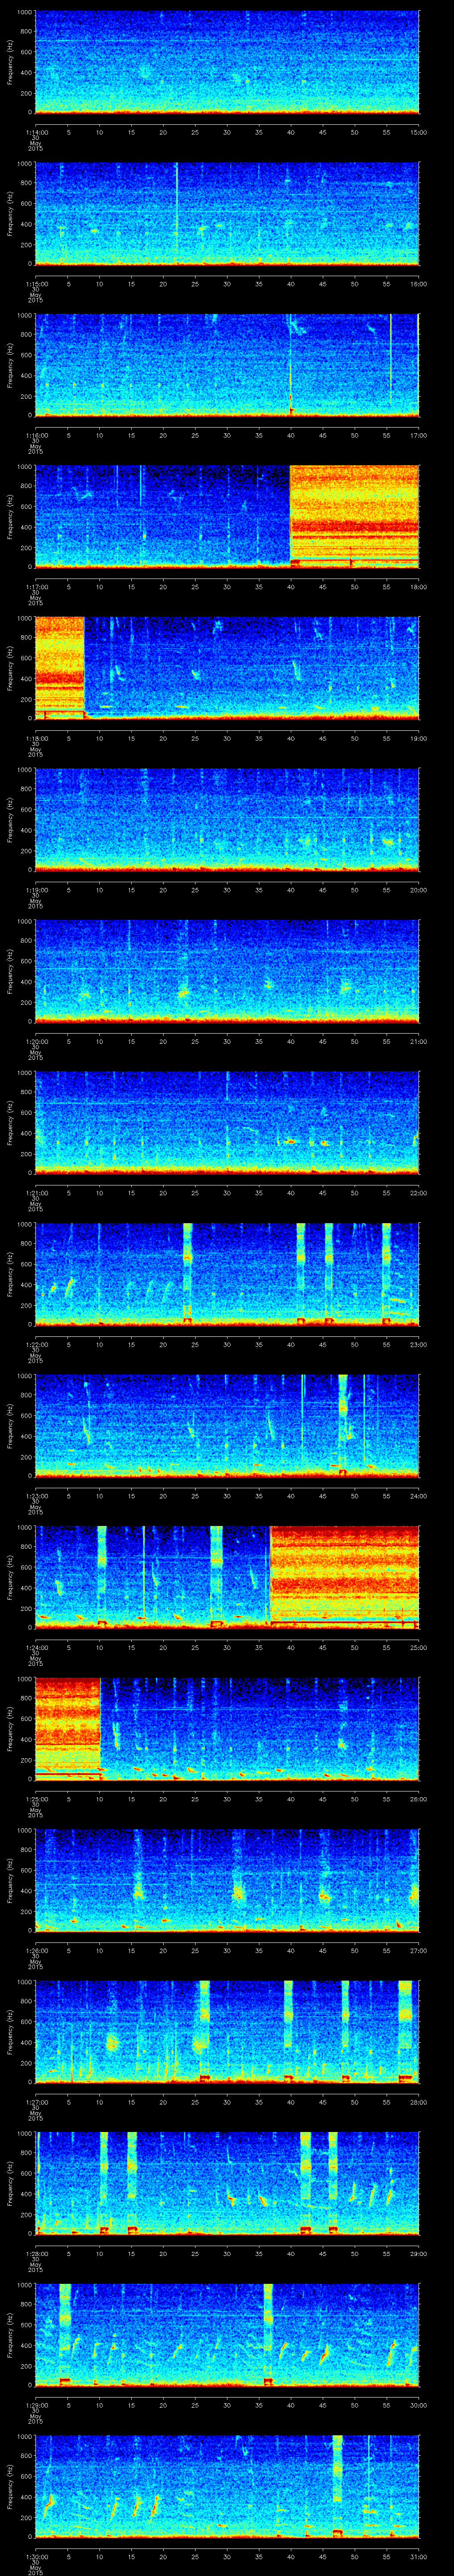Viewport: 454px width, 2576px height.
Task: Click the '1:16:00' time axis label
Action: (36, 435)
